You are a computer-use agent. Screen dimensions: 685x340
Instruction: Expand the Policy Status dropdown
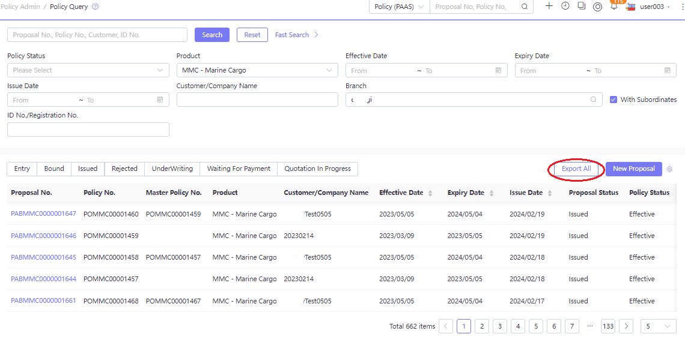pos(88,70)
